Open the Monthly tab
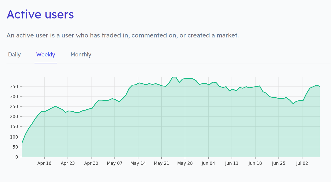Viewport: 331px width, 182px height. click(81, 54)
